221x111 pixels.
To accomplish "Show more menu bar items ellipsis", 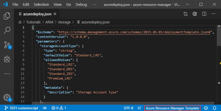I will tap(95, 5).
